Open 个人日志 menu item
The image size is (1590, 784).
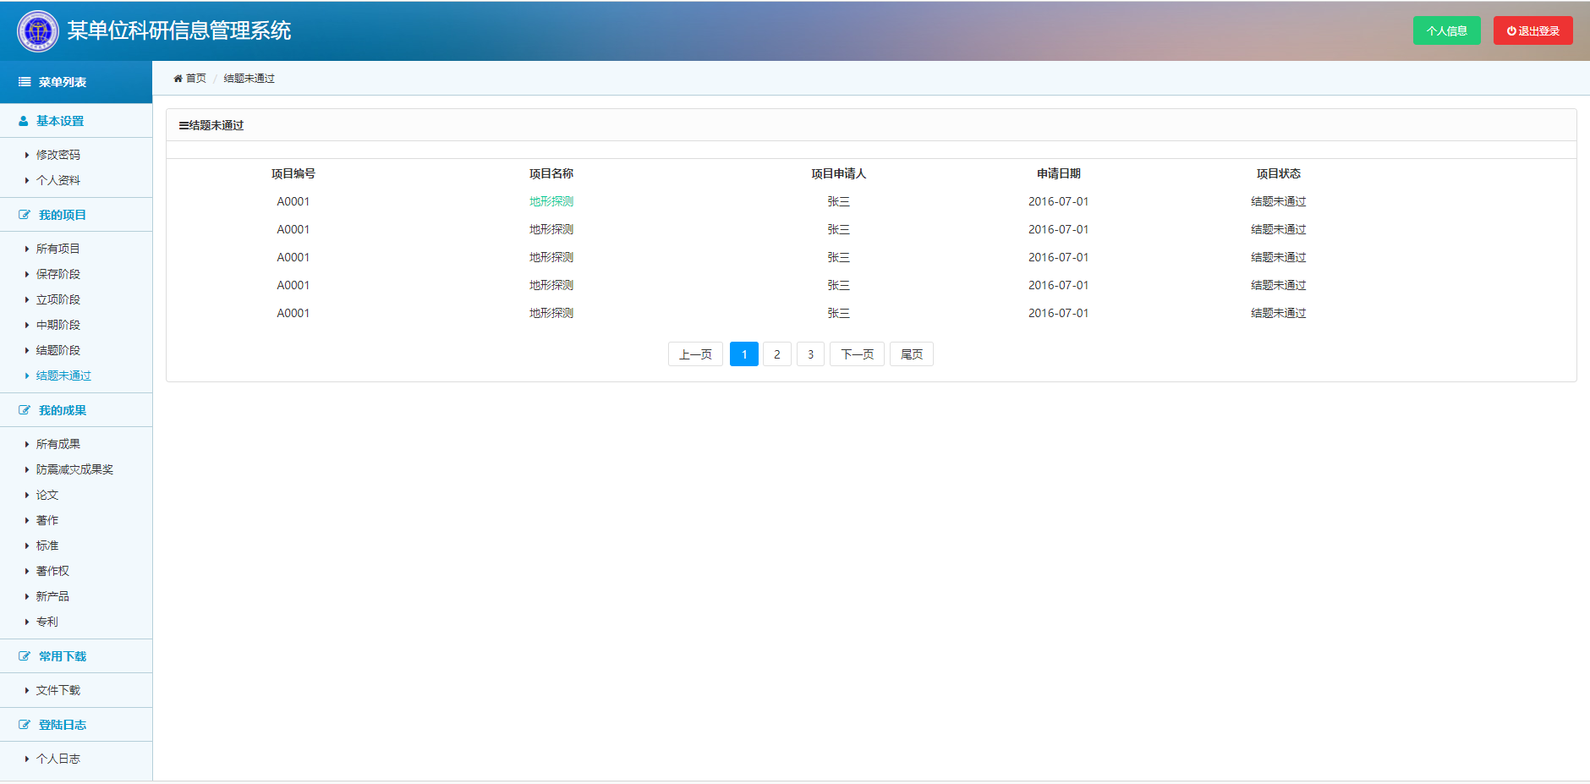(58, 759)
